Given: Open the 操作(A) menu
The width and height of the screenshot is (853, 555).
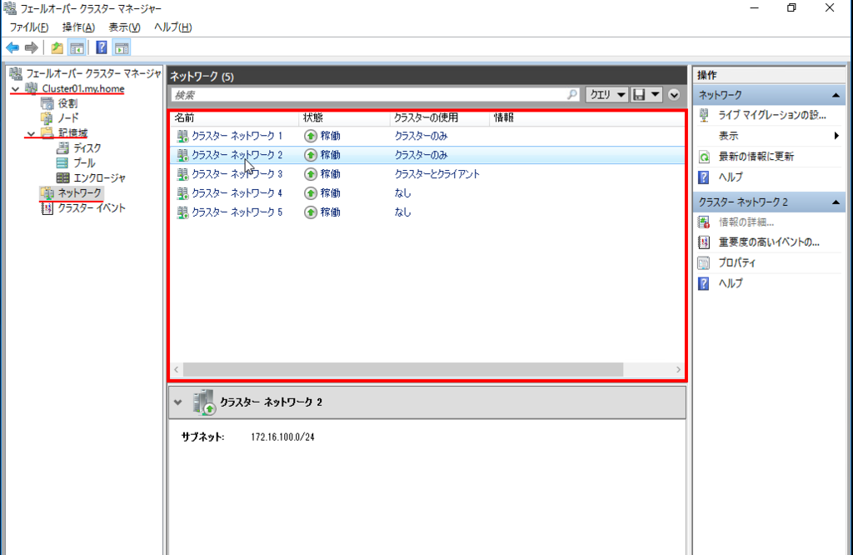Looking at the screenshot, I should tap(78, 27).
